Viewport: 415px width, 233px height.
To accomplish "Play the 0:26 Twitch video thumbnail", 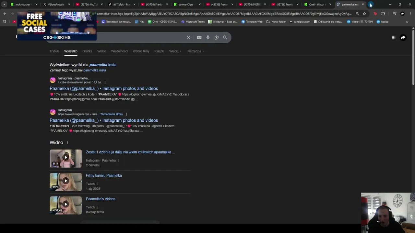I will pos(65,182).
